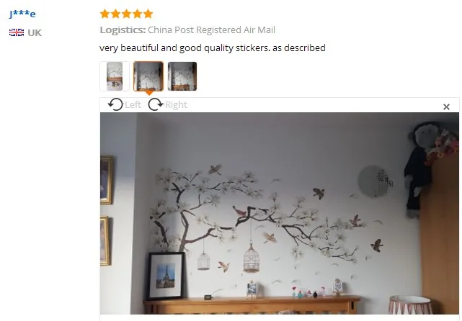Click the first orange rating star
The width and height of the screenshot is (462, 321).
coord(105,14)
